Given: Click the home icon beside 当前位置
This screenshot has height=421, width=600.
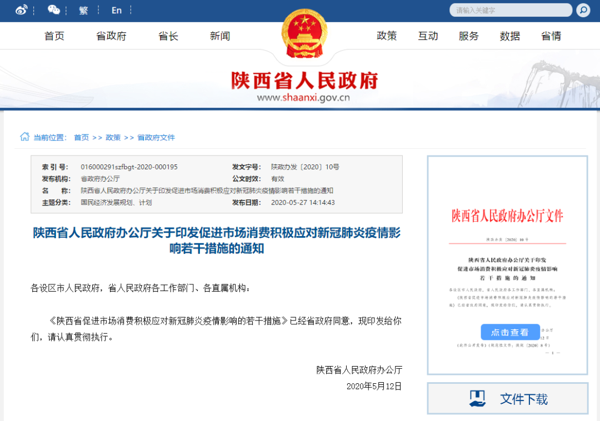Looking at the screenshot, I should point(25,137).
